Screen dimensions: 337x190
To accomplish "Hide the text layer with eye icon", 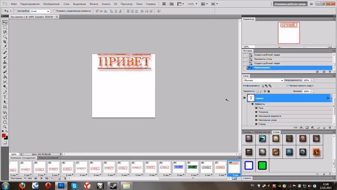I will (x=244, y=98).
